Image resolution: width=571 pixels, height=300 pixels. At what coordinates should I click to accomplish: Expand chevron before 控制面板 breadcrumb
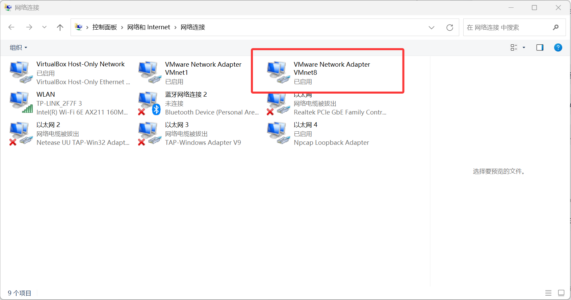pos(87,27)
